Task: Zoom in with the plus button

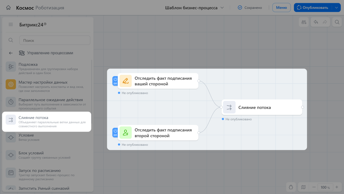Action: pos(337,187)
